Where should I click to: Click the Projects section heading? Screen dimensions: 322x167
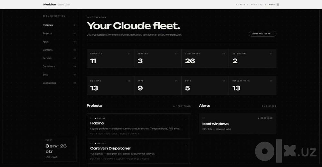coord(94,106)
